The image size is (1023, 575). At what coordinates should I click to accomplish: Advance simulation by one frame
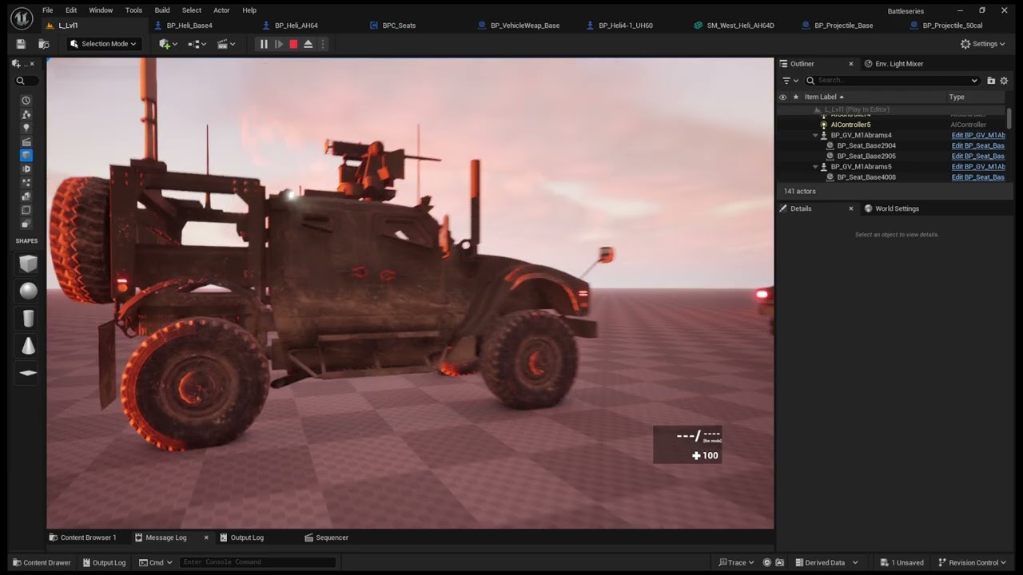(279, 44)
